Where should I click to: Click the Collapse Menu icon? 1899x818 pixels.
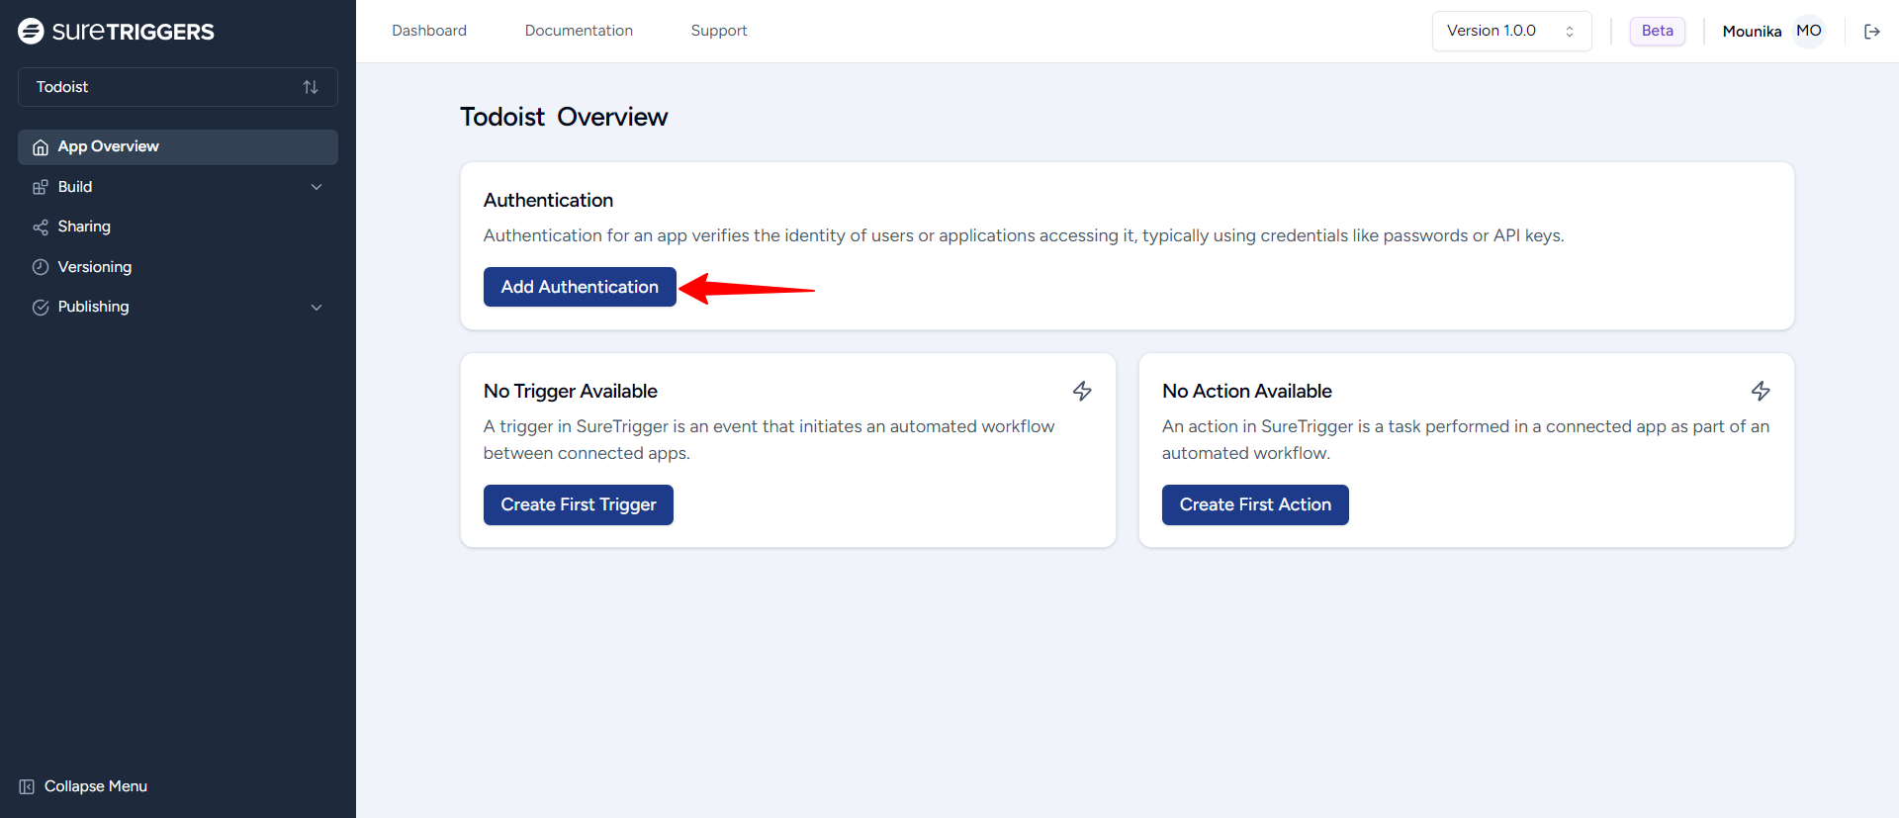[27, 786]
